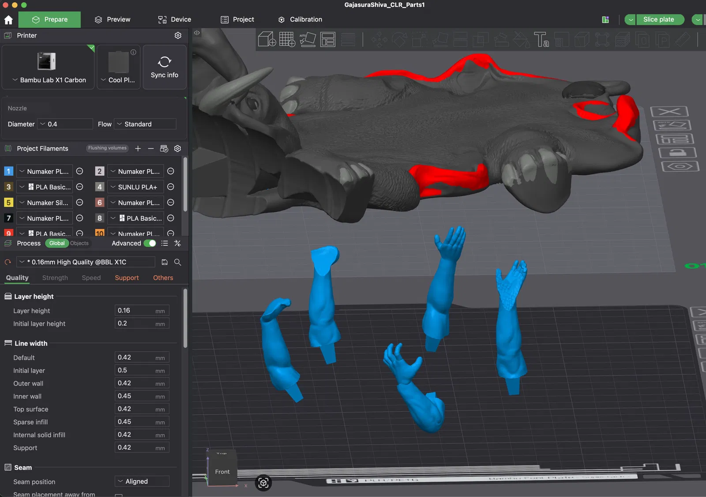Select the Cut tool in toolbar
Image resolution: width=706 pixels, height=497 pixels.
tap(460, 40)
